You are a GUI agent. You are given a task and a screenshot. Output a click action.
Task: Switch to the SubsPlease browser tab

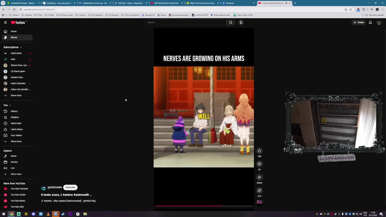click(x=59, y=3)
